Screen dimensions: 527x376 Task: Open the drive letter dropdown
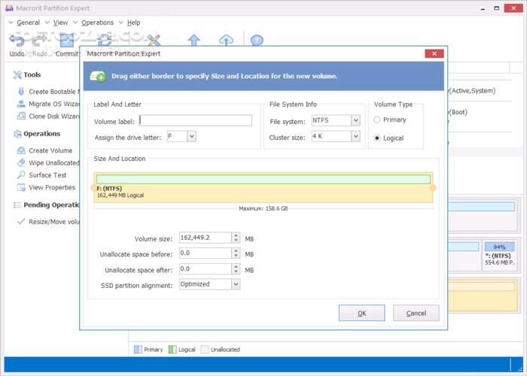point(191,136)
